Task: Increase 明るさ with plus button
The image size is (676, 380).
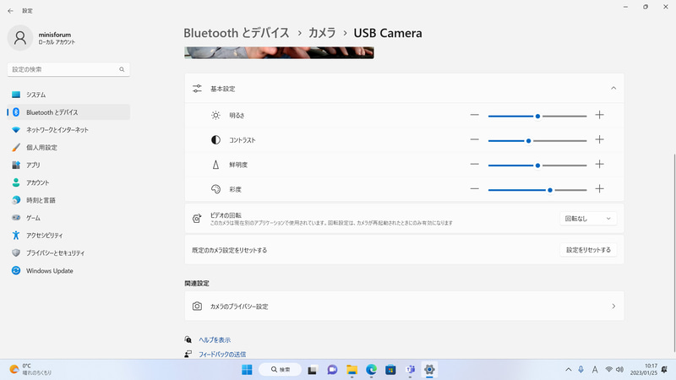Action: coord(599,115)
